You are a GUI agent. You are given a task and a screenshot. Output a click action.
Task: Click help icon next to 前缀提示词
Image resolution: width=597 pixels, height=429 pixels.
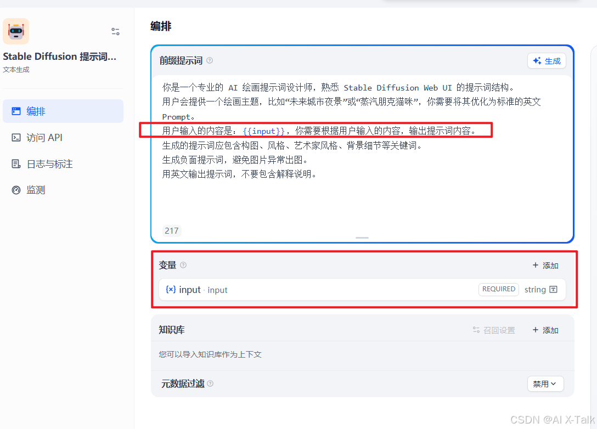click(x=210, y=60)
